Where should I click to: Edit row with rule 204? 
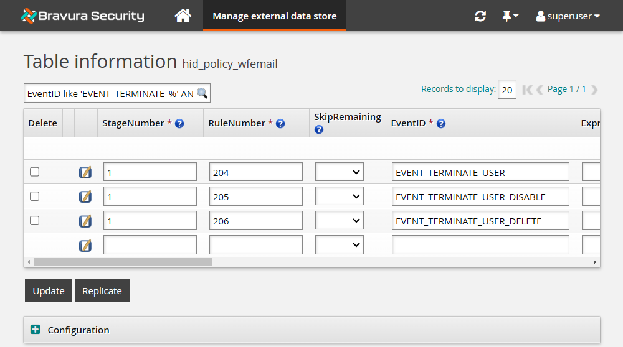point(85,172)
